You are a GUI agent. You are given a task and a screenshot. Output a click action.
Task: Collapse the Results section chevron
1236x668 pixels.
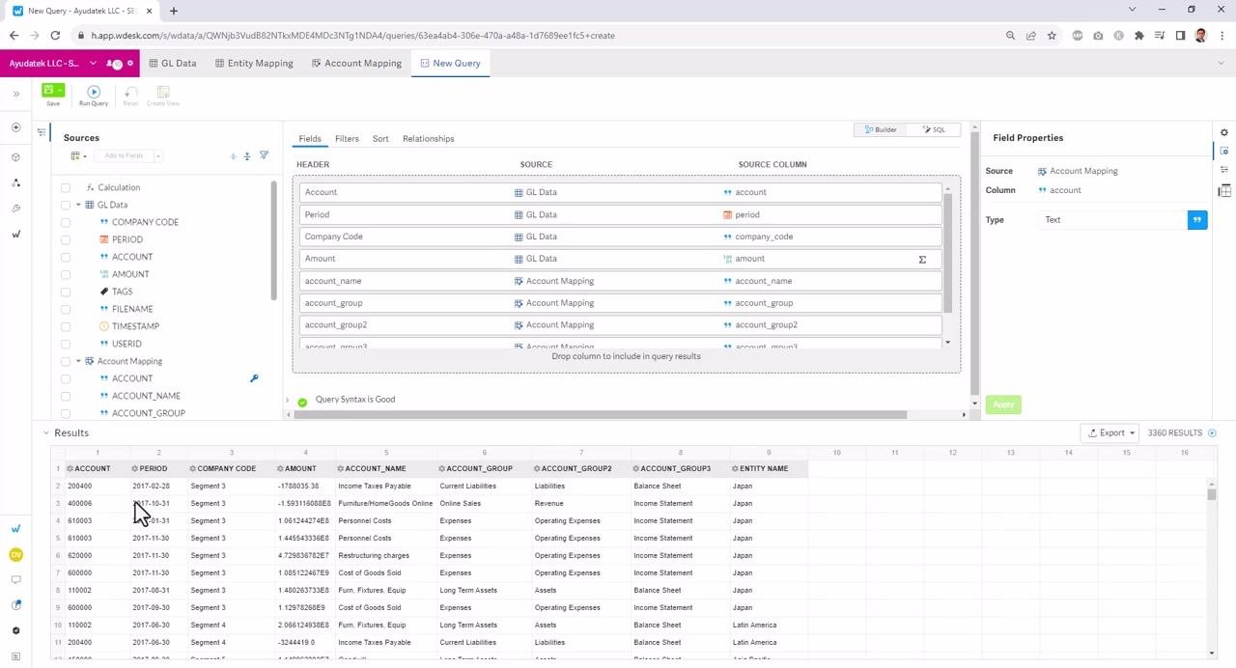tap(46, 432)
